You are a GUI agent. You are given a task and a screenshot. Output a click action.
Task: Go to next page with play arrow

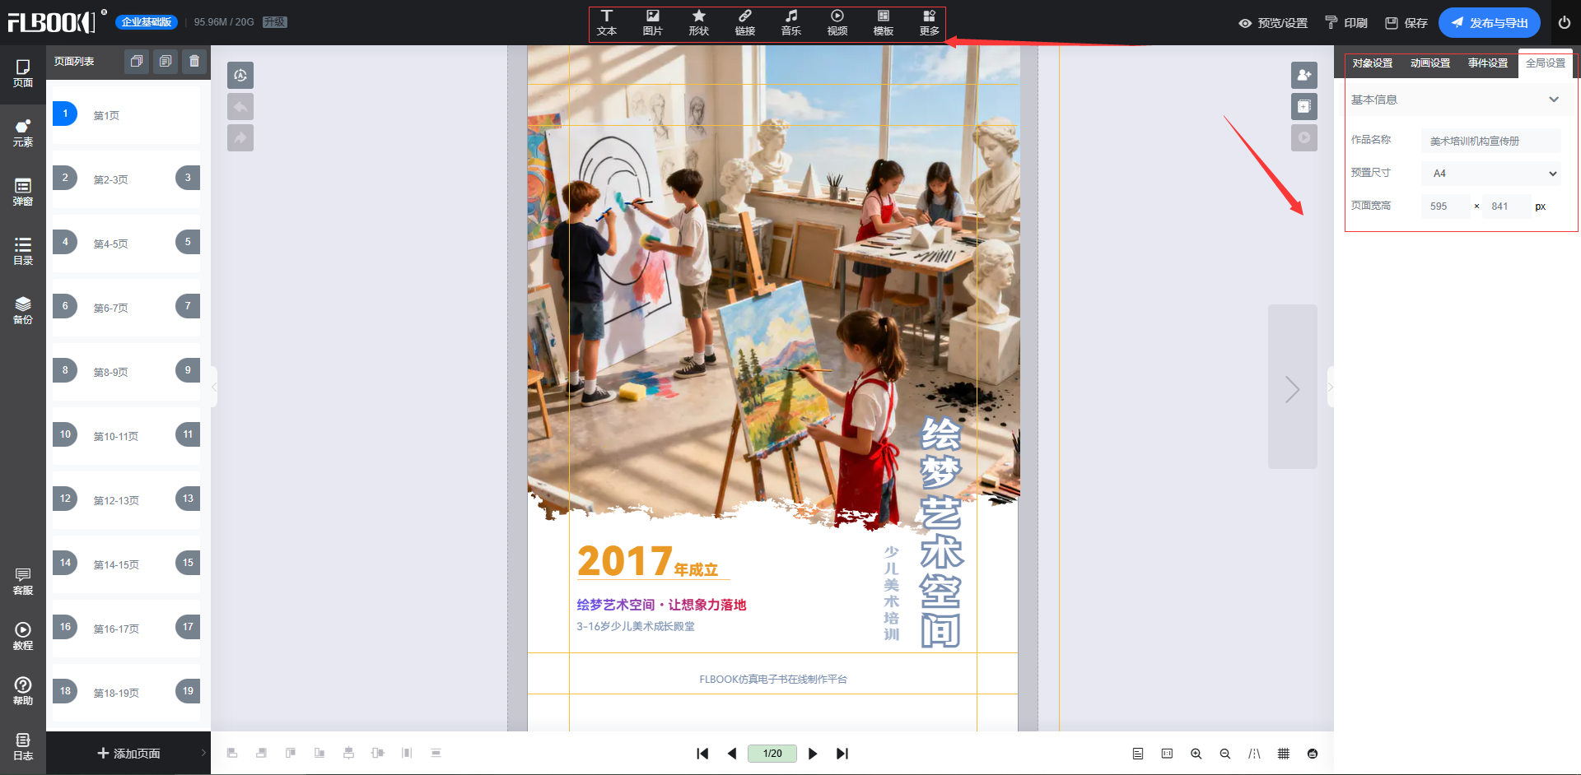tap(813, 754)
